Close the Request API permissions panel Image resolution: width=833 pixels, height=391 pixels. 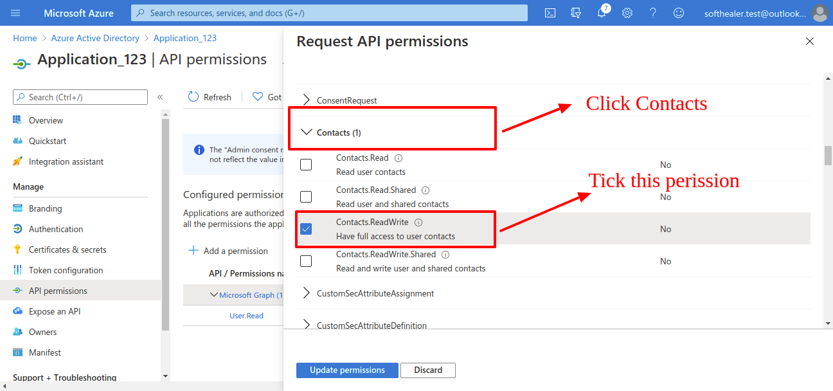coord(810,41)
